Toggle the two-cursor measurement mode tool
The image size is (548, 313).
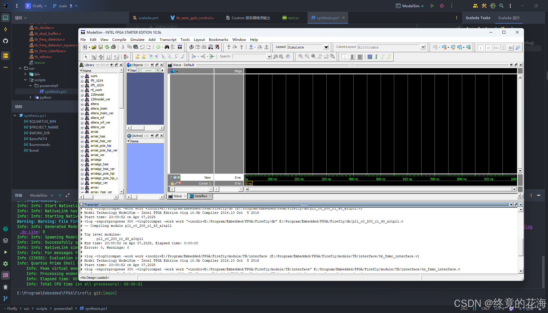pyautogui.click(x=108, y=57)
